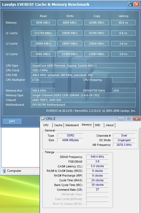Switch to the Cache tab

(58, 125)
